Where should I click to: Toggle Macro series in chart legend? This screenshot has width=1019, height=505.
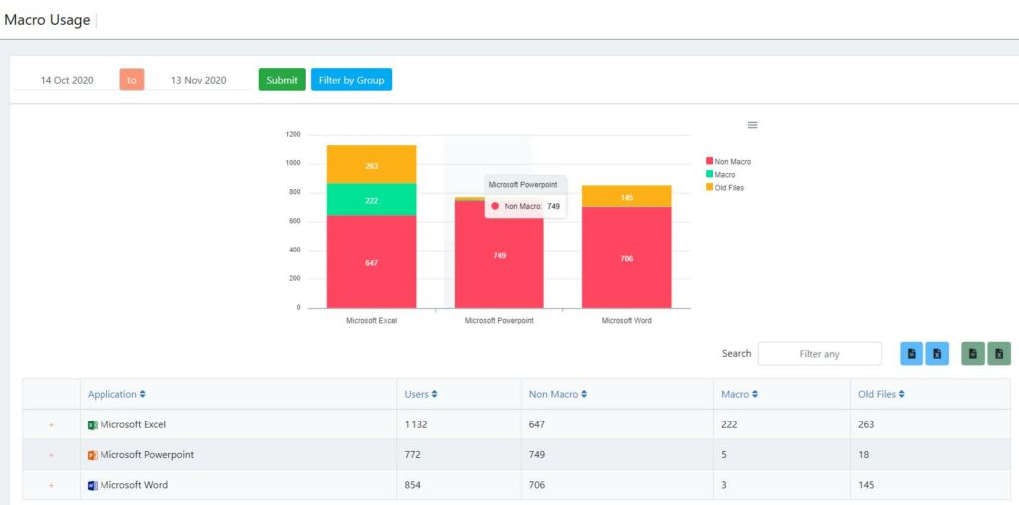coord(720,175)
